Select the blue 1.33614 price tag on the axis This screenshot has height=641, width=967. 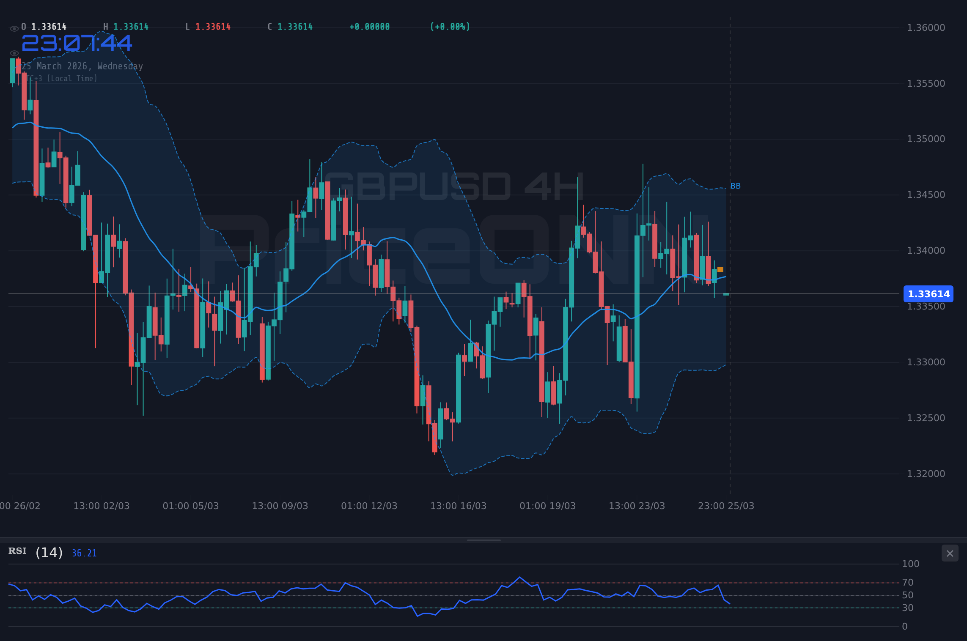[929, 294]
